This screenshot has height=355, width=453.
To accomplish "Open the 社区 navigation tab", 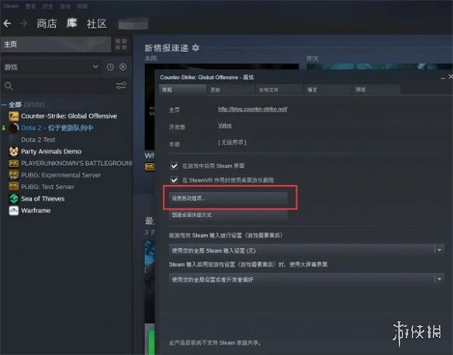I will pyautogui.click(x=97, y=24).
